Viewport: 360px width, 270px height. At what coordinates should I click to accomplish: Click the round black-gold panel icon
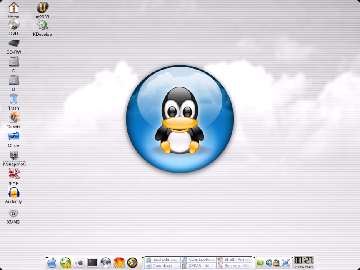[x=132, y=262]
